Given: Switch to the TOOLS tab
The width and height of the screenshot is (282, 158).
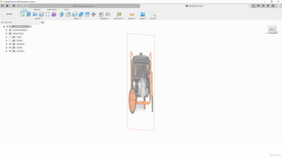Looking at the screenshot, I should pyautogui.click(x=66, y=10).
